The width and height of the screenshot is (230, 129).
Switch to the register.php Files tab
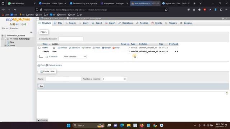tap(176, 3)
